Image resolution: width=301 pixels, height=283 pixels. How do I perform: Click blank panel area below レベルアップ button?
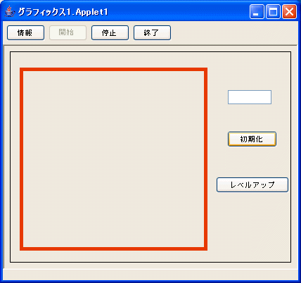pyautogui.click(x=252, y=225)
